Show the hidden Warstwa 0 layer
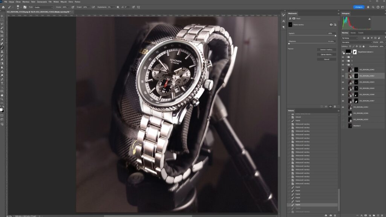386x217 pixels. tap(343, 125)
